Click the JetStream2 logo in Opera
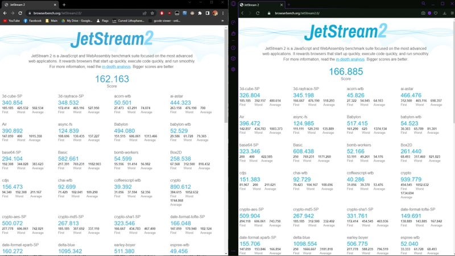Screen dimensions: 455x256 click(x=346, y=31)
